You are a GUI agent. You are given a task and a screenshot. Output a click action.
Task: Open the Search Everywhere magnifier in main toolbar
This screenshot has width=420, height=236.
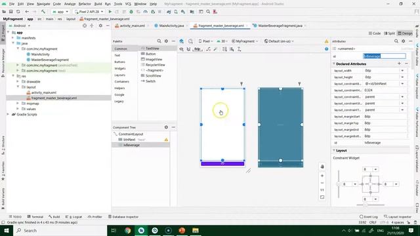[x=208, y=12]
